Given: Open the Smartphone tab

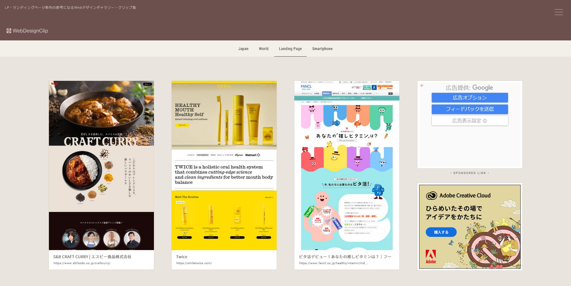Looking at the screenshot, I should (x=322, y=49).
